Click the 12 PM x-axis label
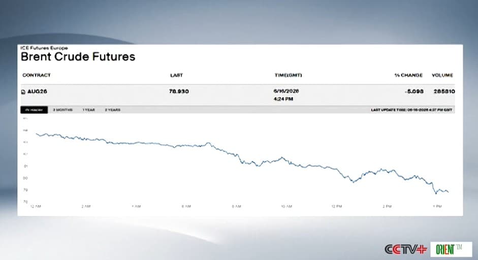 point(337,206)
